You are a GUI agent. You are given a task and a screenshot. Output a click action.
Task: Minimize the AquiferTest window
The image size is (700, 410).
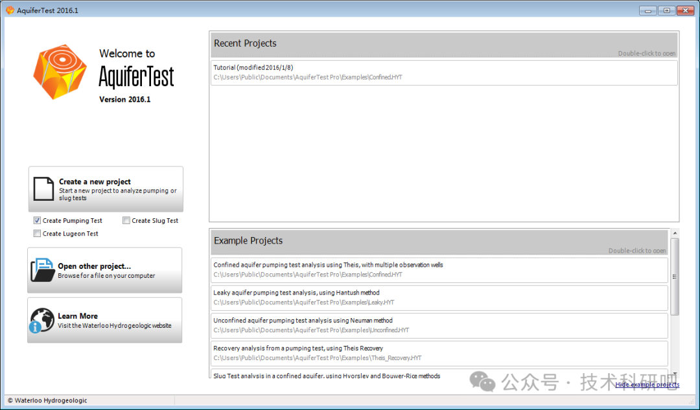[647, 10]
